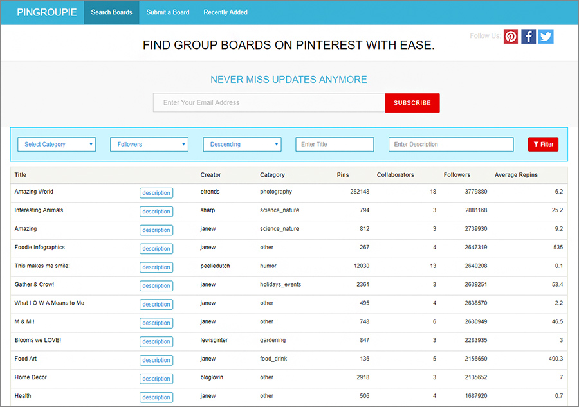Click the humor category cell
This screenshot has height=407, width=579.
click(x=268, y=266)
